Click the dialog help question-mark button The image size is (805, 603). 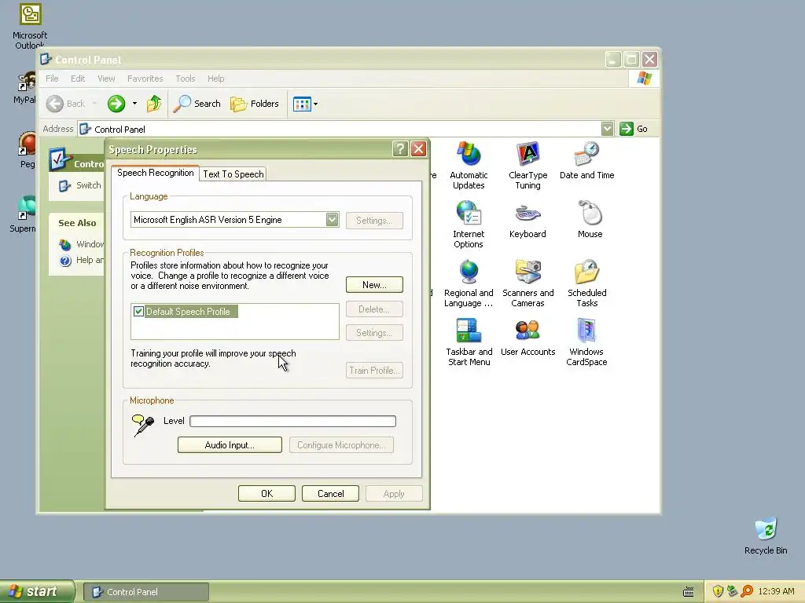[400, 149]
